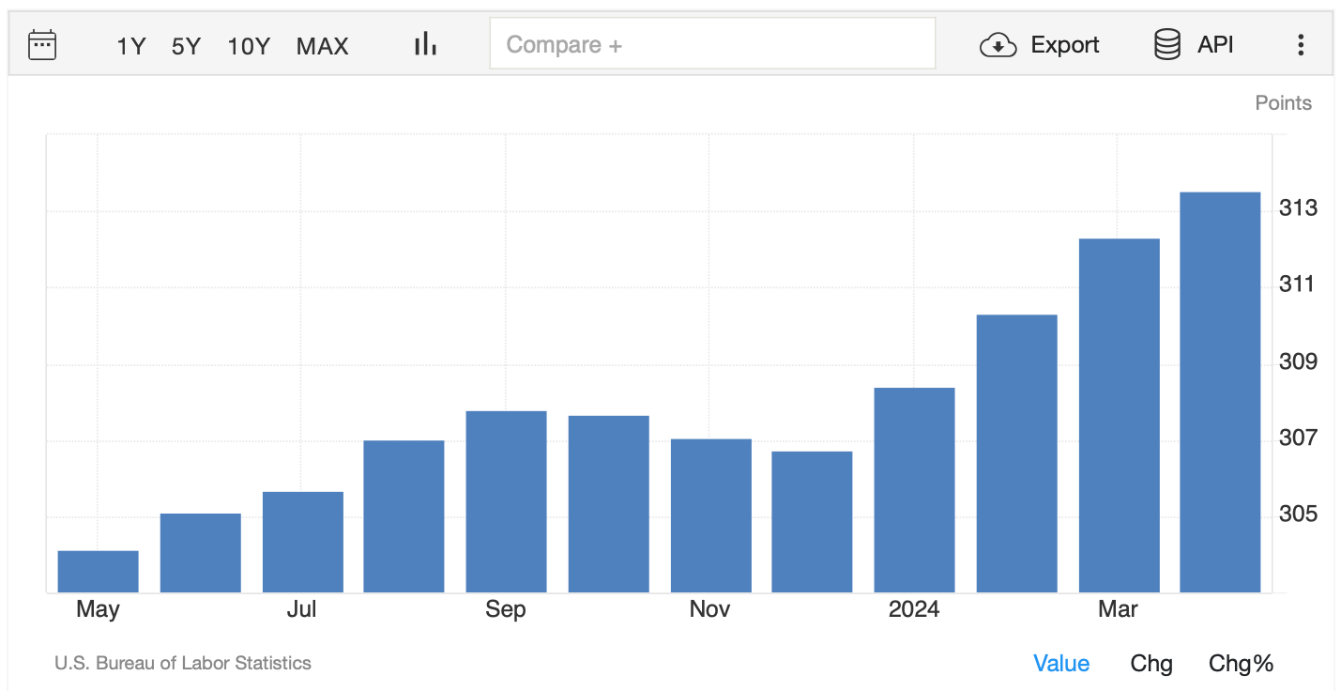The height and width of the screenshot is (691, 1341).
Task: Click the Nov bar in chart
Action: 711,515
